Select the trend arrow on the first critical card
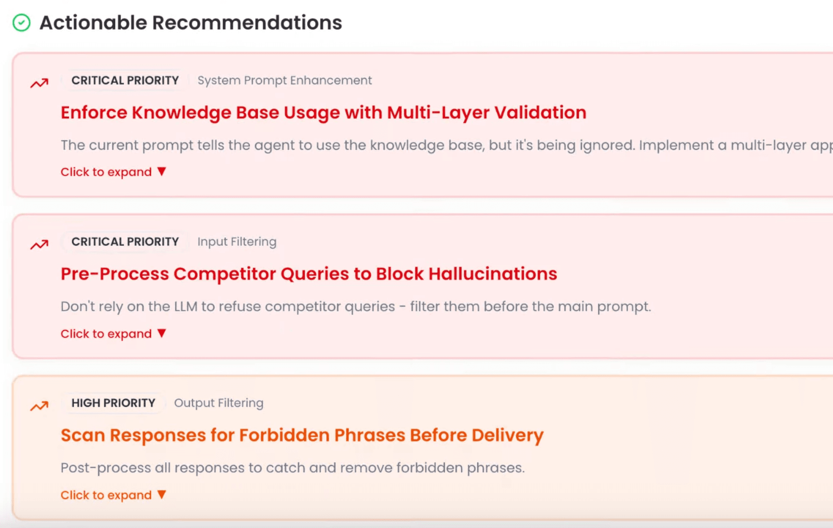Image resolution: width=833 pixels, height=528 pixels. pos(39,82)
